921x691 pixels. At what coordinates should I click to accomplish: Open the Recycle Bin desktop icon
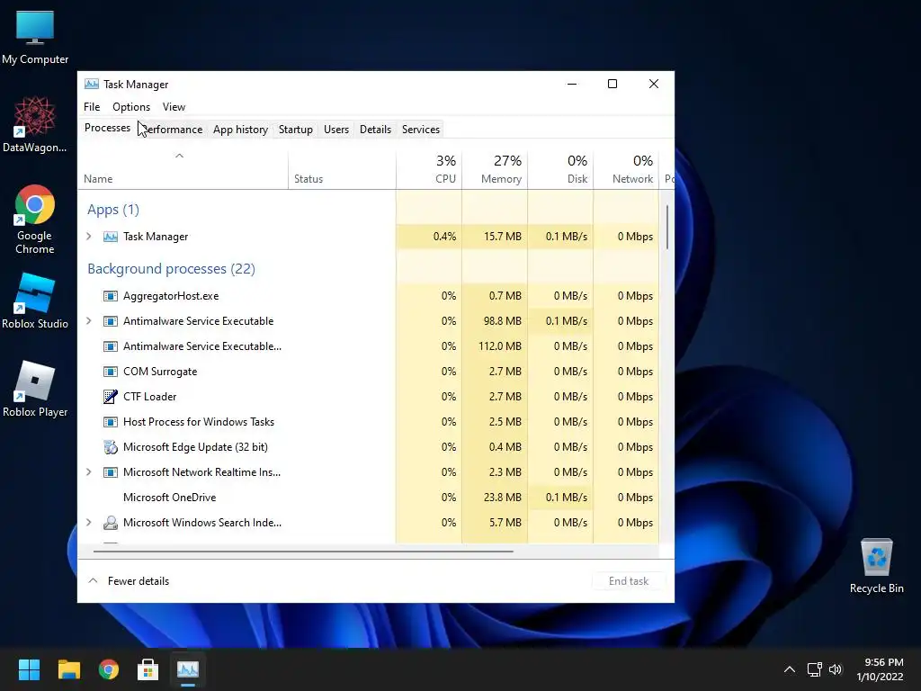pos(876,566)
